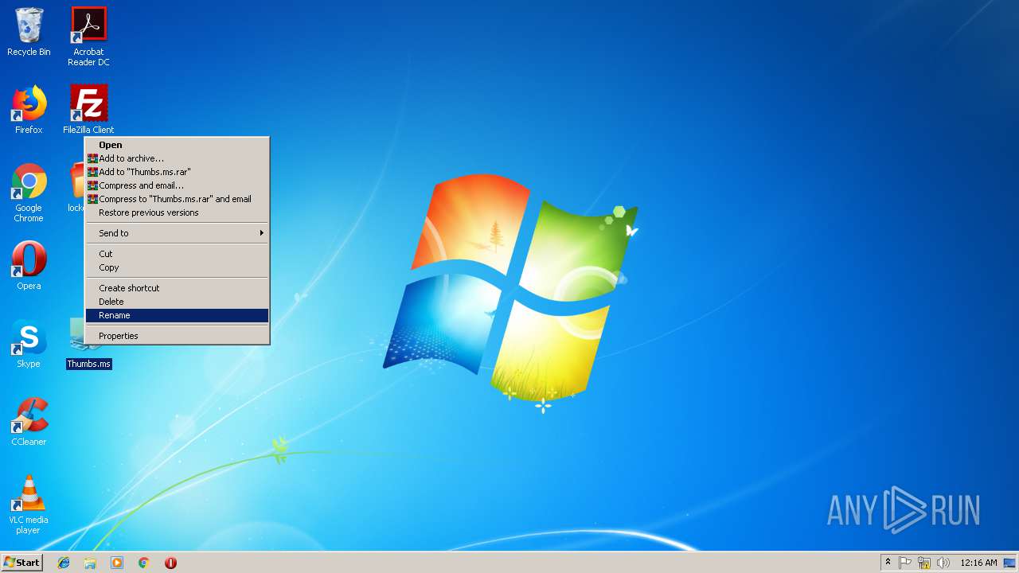Choose Add to archive... menu entry
1019x573 pixels.
pos(177,158)
